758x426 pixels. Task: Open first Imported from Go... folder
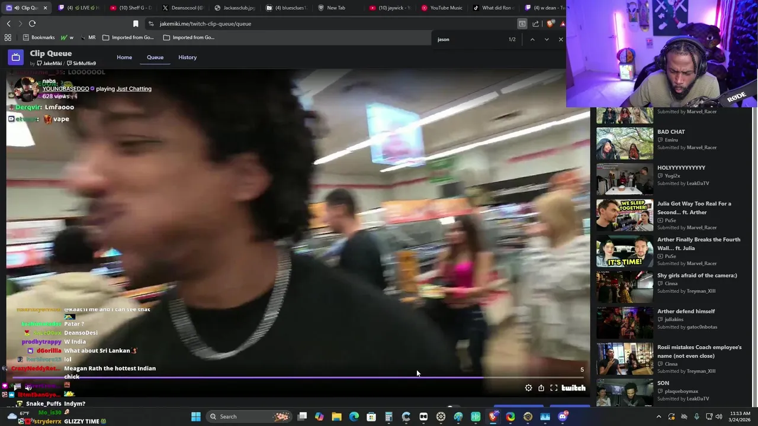(x=128, y=37)
